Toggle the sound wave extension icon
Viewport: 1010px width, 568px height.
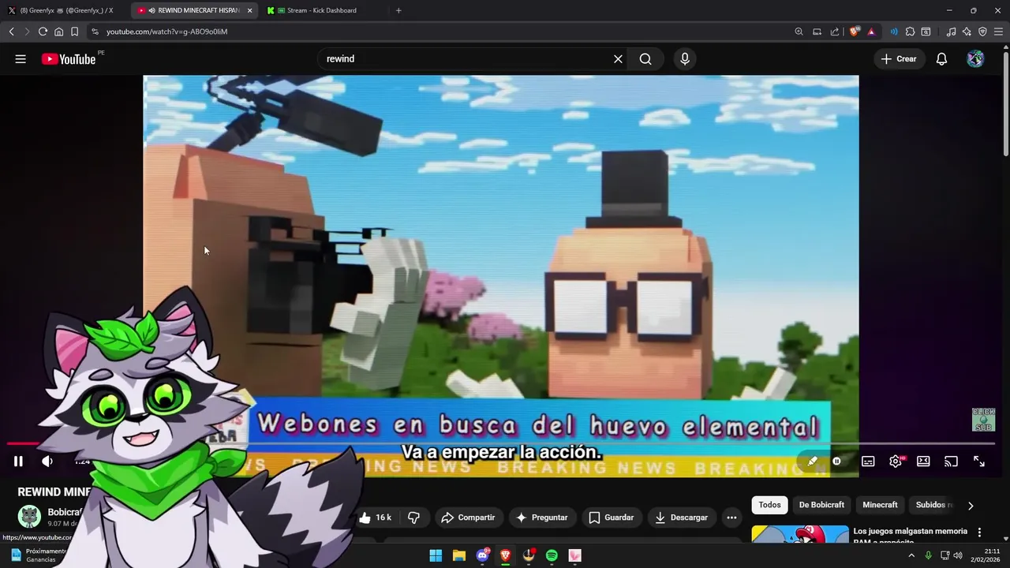click(x=894, y=32)
